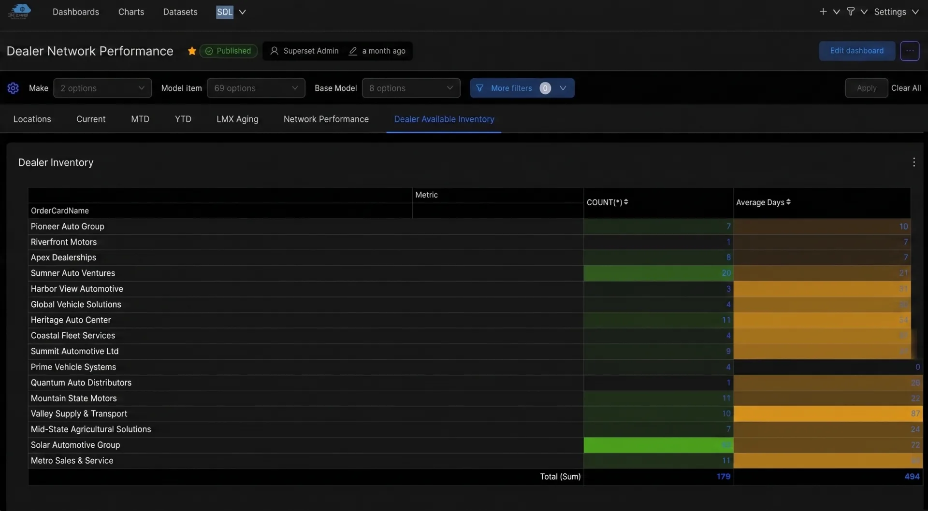Switch to the LMX Aging tab
The width and height of the screenshot is (928, 511).
click(x=237, y=119)
